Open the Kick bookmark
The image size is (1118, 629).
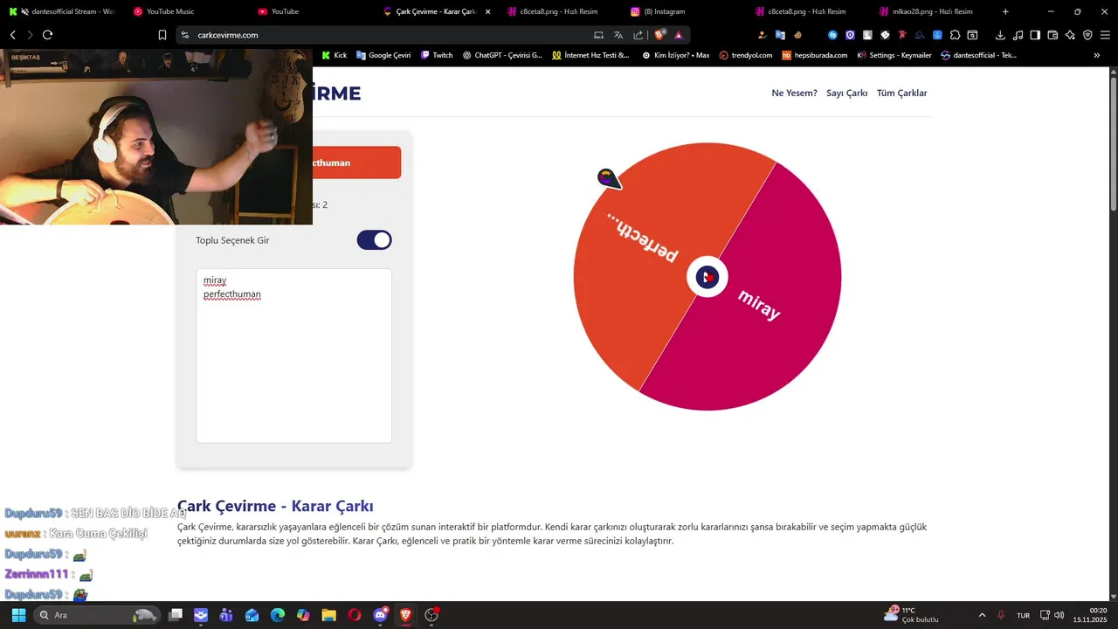[x=334, y=55]
